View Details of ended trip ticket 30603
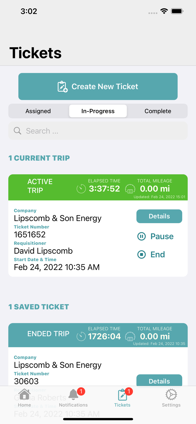The height and width of the screenshot is (424, 196). (x=159, y=381)
